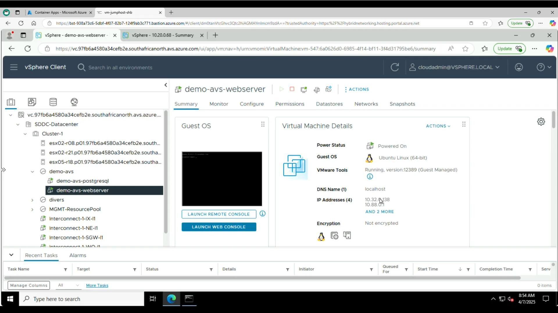
Task: Click the tasks table horizontal scrollbar
Action: (x=262, y=278)
